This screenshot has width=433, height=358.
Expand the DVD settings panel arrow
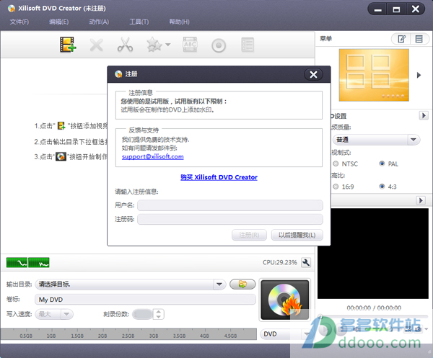(x=424, y=115)
